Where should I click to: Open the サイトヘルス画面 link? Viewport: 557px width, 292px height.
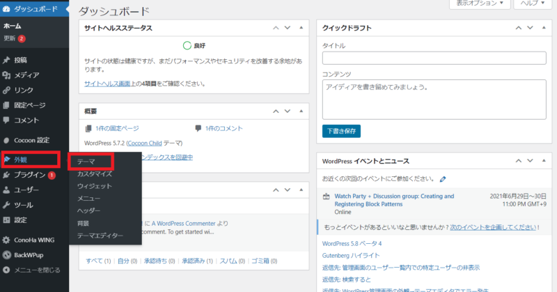(x=107, y=84)
